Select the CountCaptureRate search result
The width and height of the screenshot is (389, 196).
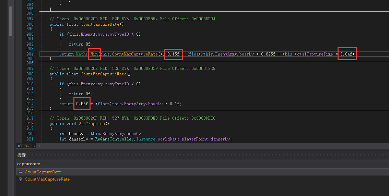(43, 172)
